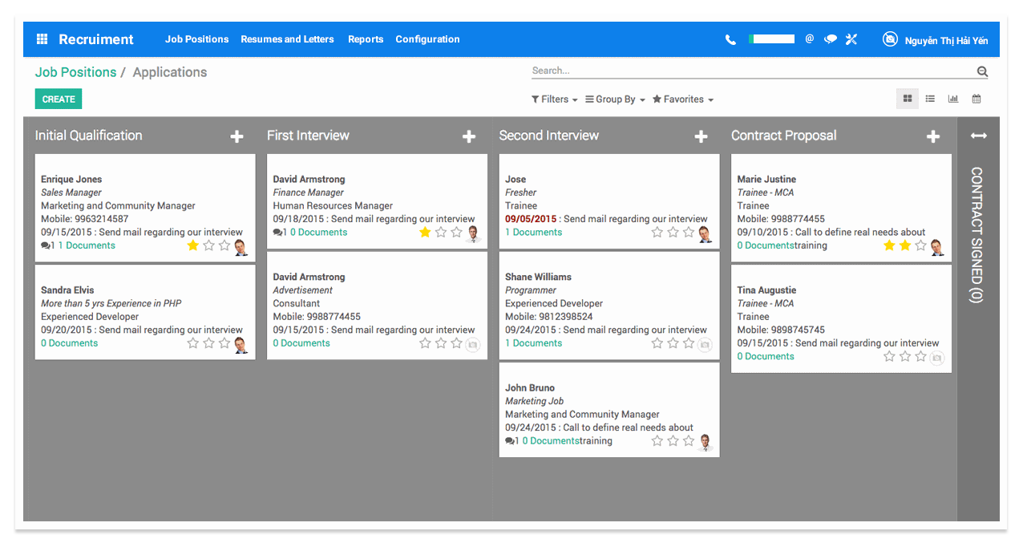Image resolution: width=1023 pixels, height=543 pixels.
Task: Open the messaging inbox via the @ icon
Action: click(x=809, y=38)
